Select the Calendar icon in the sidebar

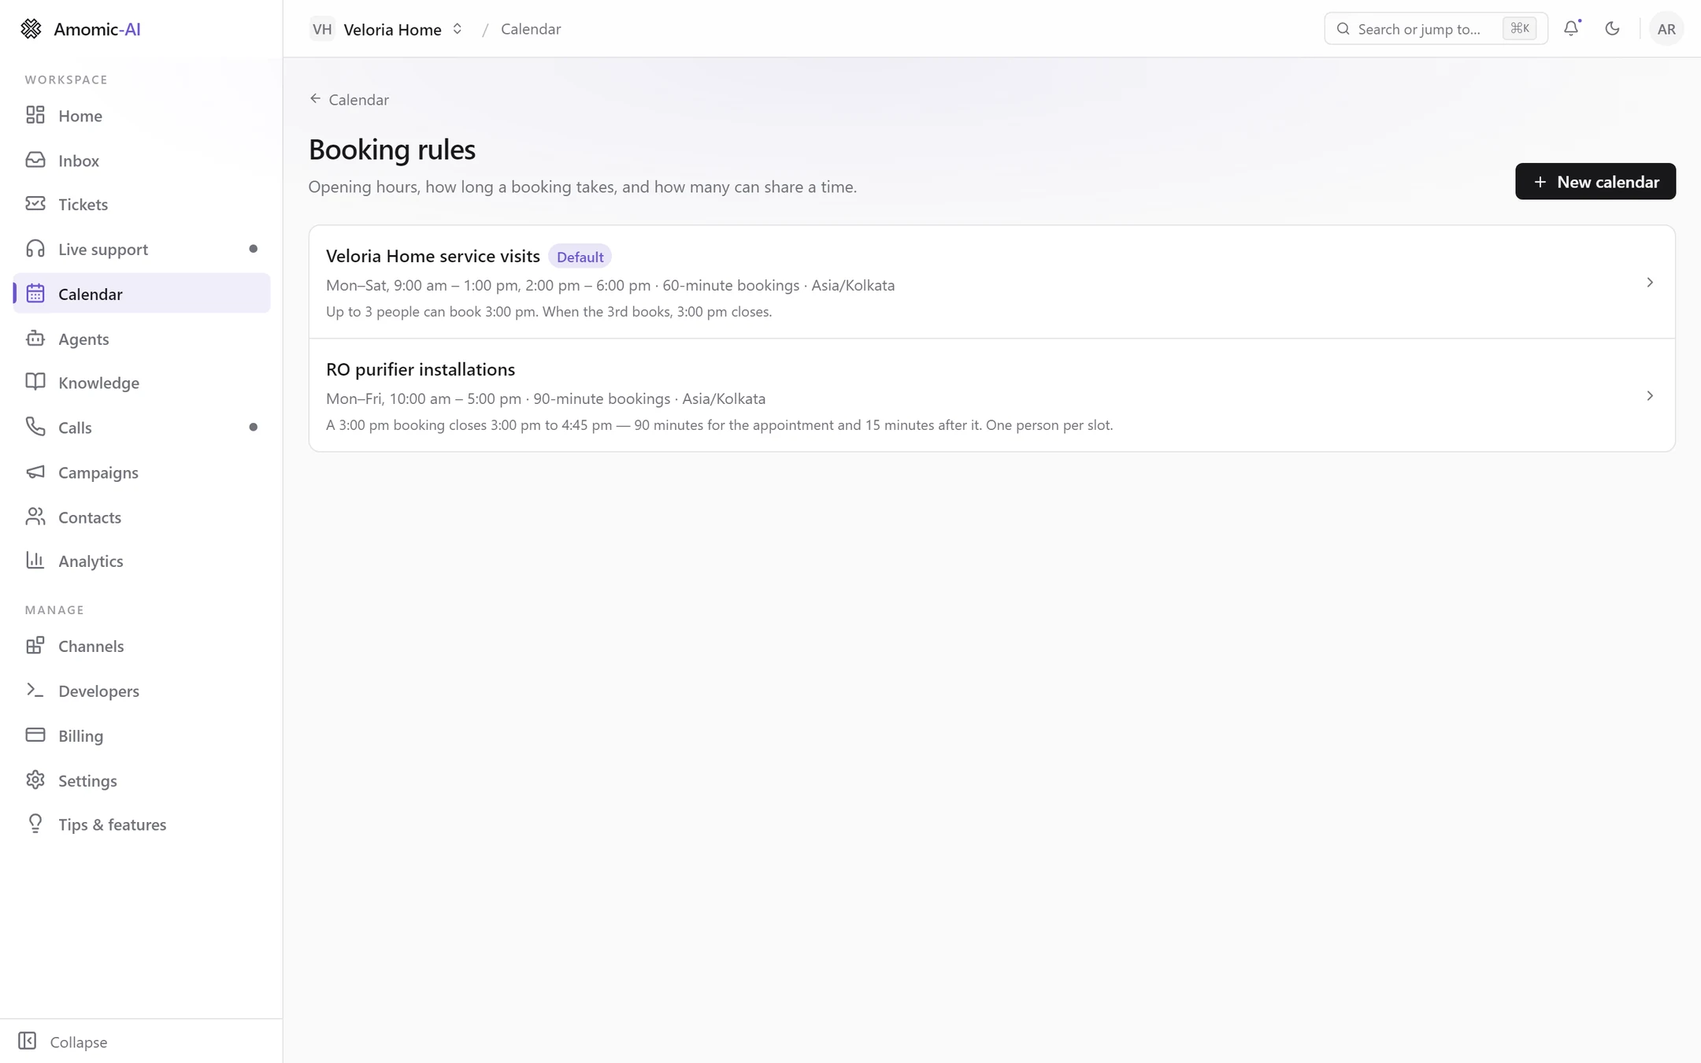click(35, 294)
